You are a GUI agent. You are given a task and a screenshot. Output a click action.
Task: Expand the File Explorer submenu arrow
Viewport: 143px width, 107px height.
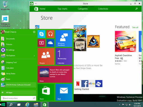click(x=34, y=56)
